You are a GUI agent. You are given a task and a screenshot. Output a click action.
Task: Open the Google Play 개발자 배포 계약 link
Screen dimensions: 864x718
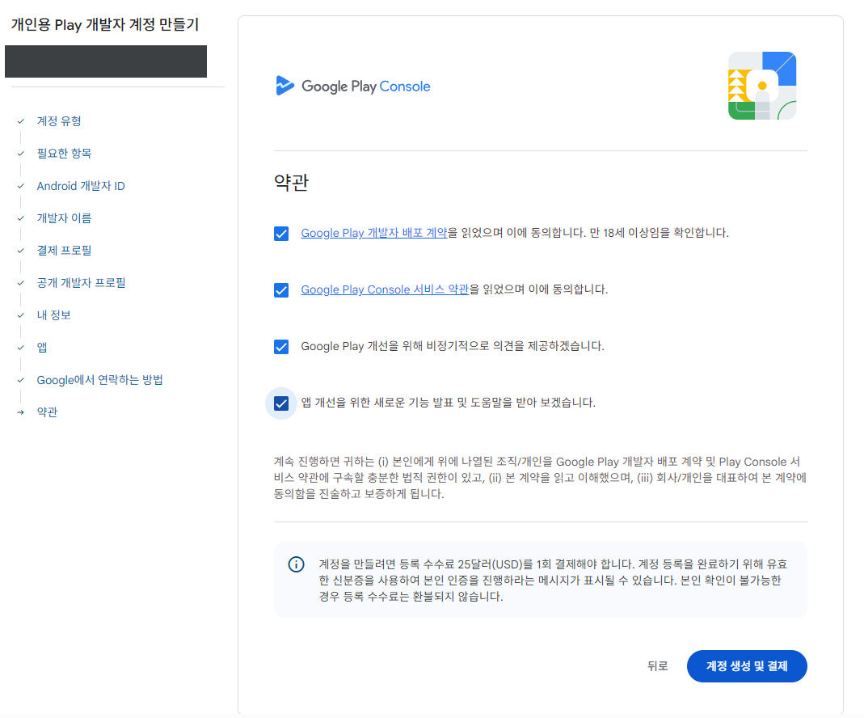click(374, 233)
